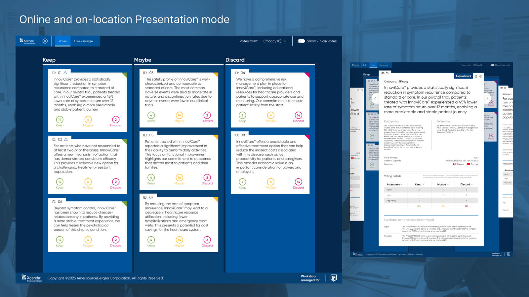This screenshot has height=297, width=529.
Task: Toggle Show / hide votes in detail preview
Action: pos(492,65)
